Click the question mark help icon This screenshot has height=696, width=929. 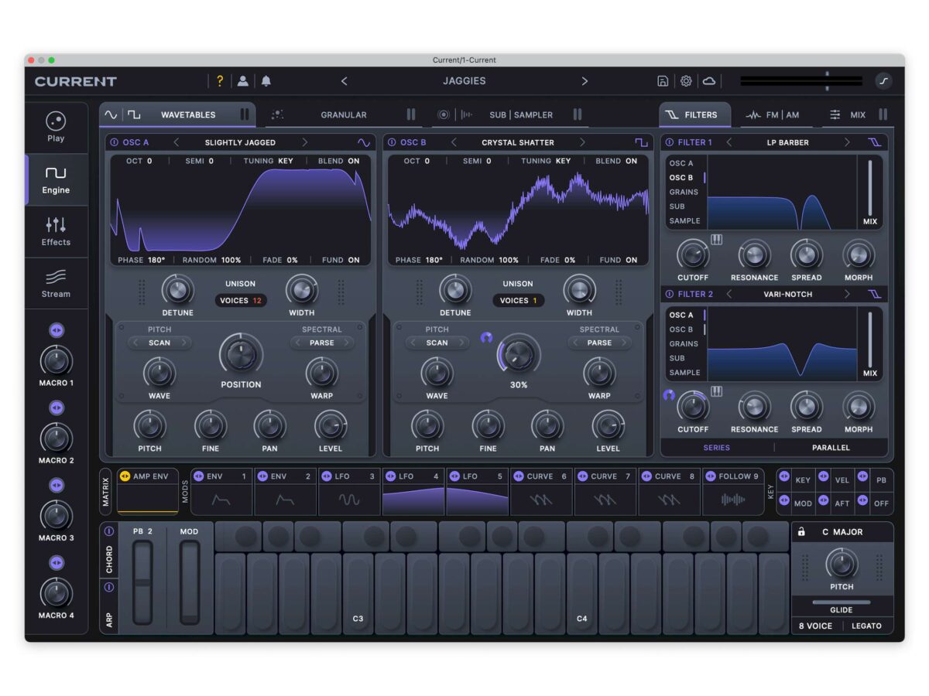pos(220,81)
